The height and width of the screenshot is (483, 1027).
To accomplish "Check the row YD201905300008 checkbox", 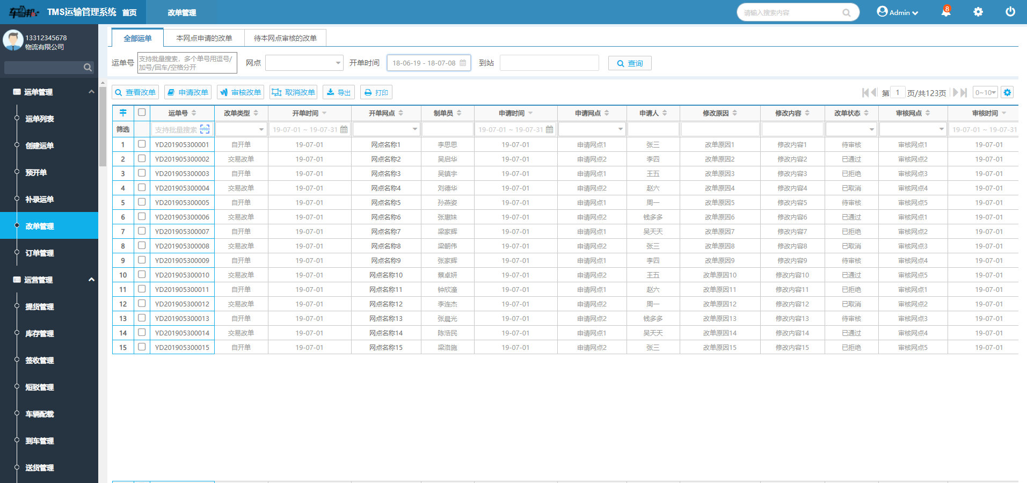I will tap(142, 245).
